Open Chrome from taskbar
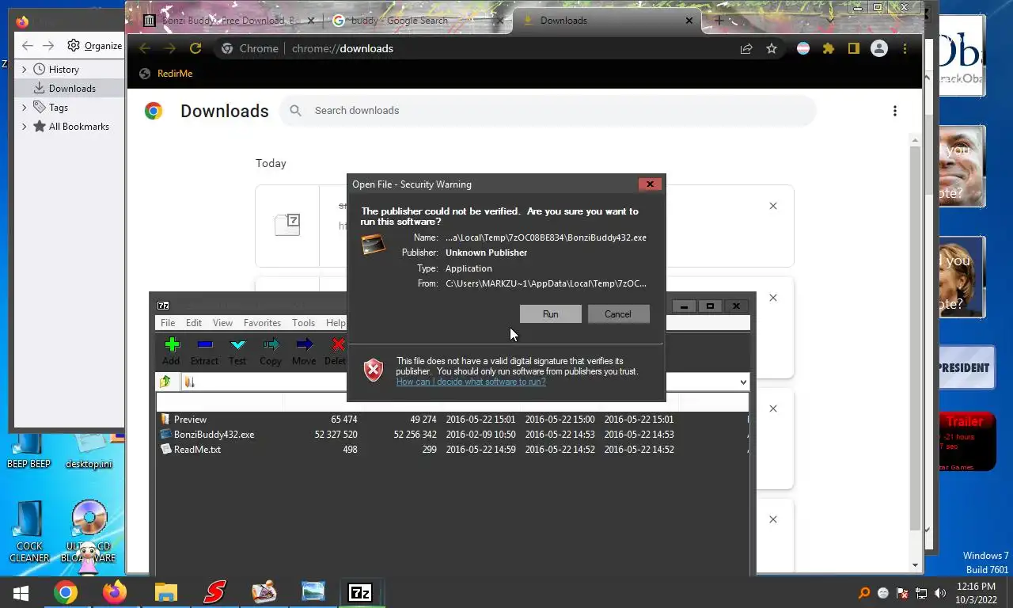 [66, 592]
